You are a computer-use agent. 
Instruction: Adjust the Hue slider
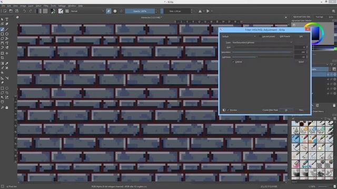(262, 47)
